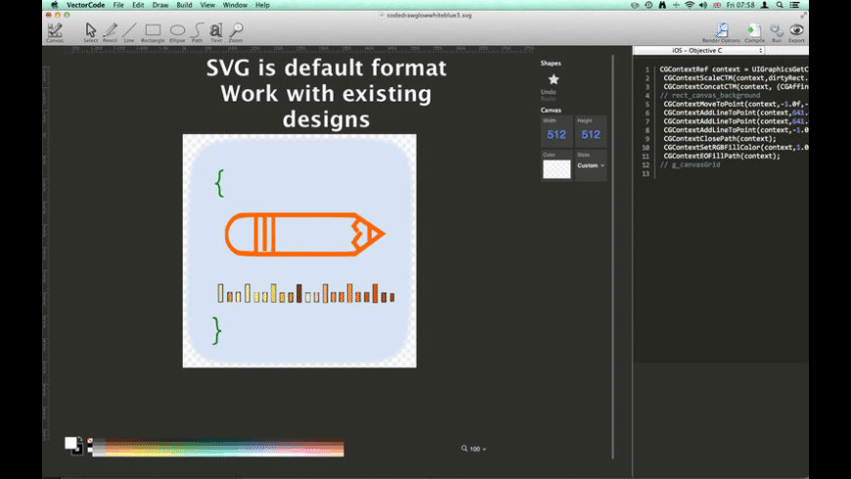851x479 pixels.
Task: Click the Compile toolbar icon
Action: [754, 32]
